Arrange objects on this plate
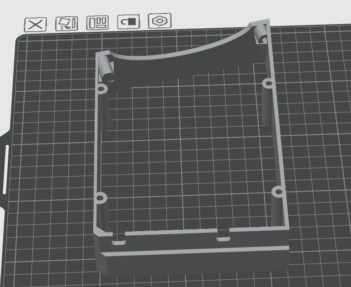The height and width of the screenshot is (287, 351). tap(98, 23)
